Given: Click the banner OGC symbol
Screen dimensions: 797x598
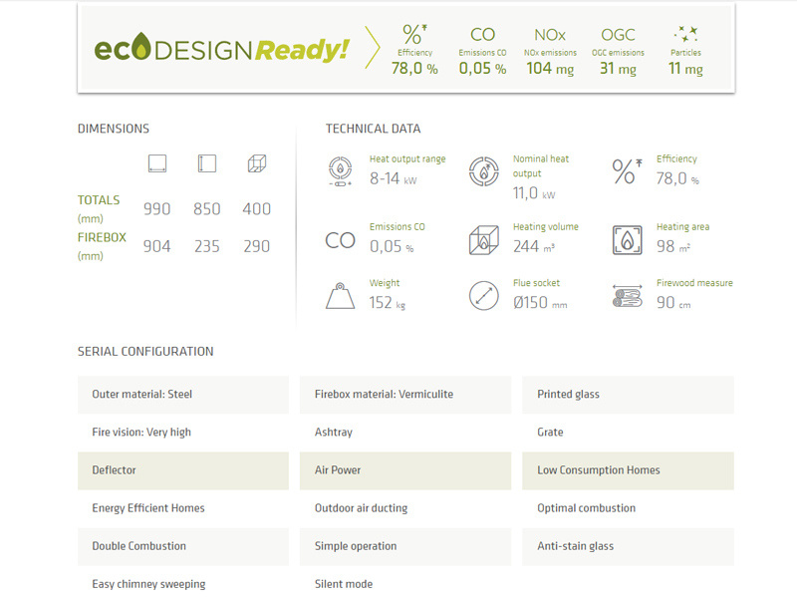Looking at the screenshot, I should [x=618, y=35].
